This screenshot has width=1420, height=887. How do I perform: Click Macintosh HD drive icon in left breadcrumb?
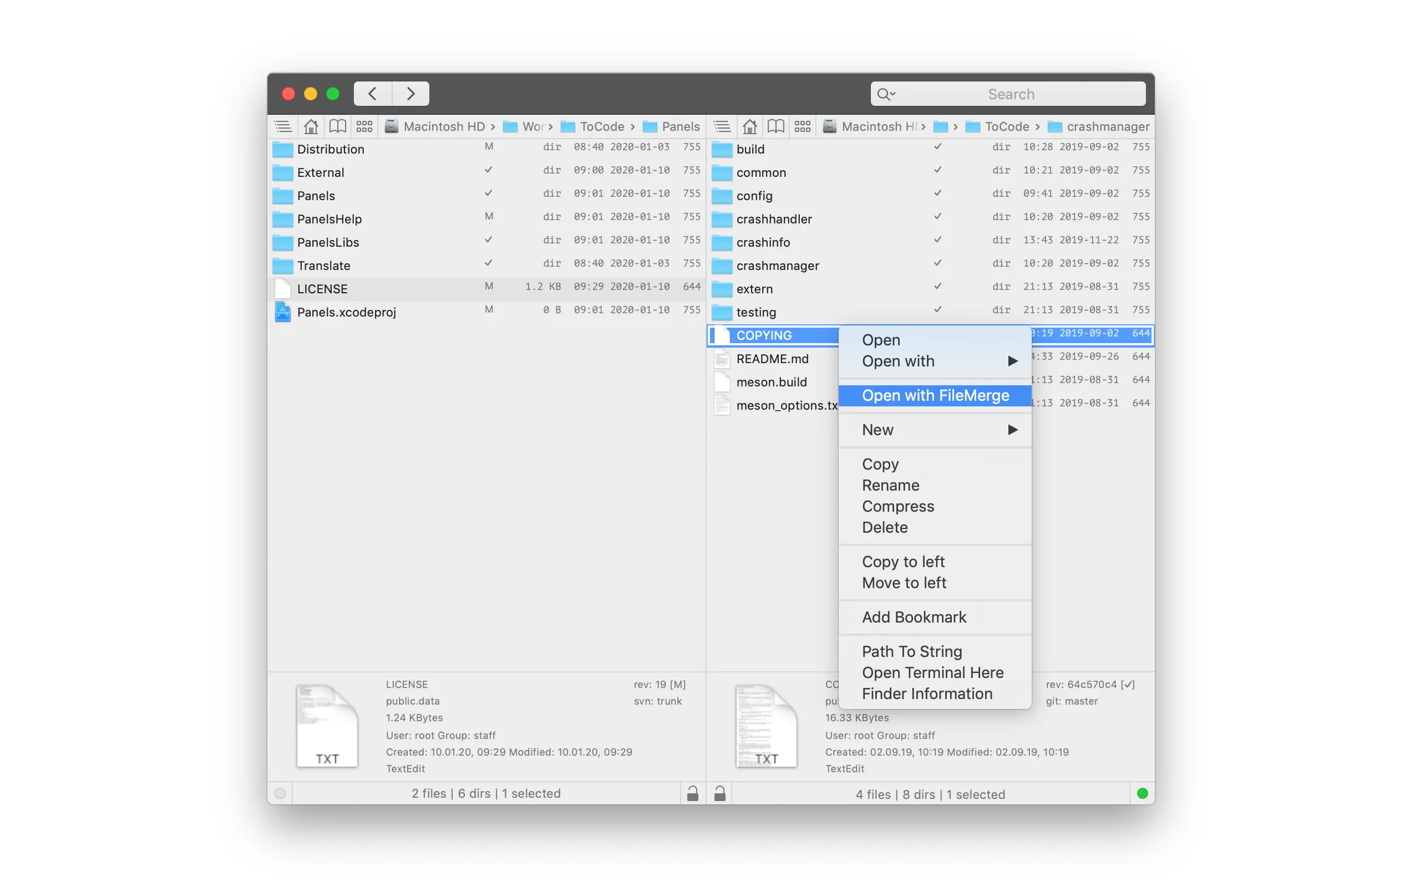(x=392, y=126)
